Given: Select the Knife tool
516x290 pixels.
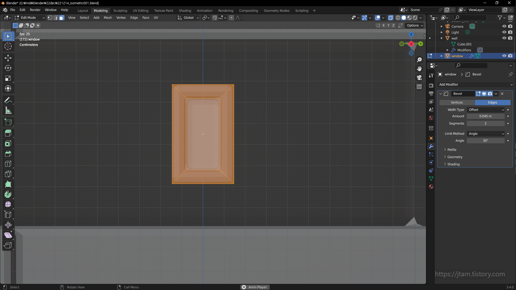Looking at the screenshot, I should point(8,174).
